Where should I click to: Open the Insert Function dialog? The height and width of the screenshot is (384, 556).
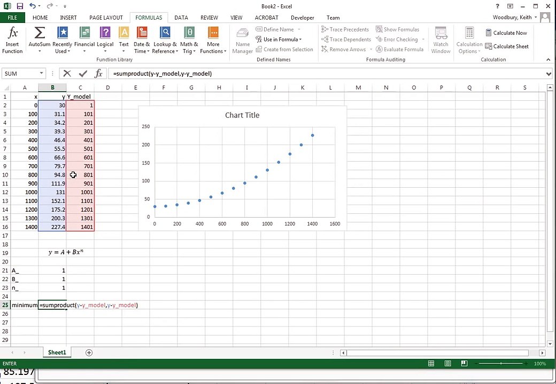pos(12,40)
